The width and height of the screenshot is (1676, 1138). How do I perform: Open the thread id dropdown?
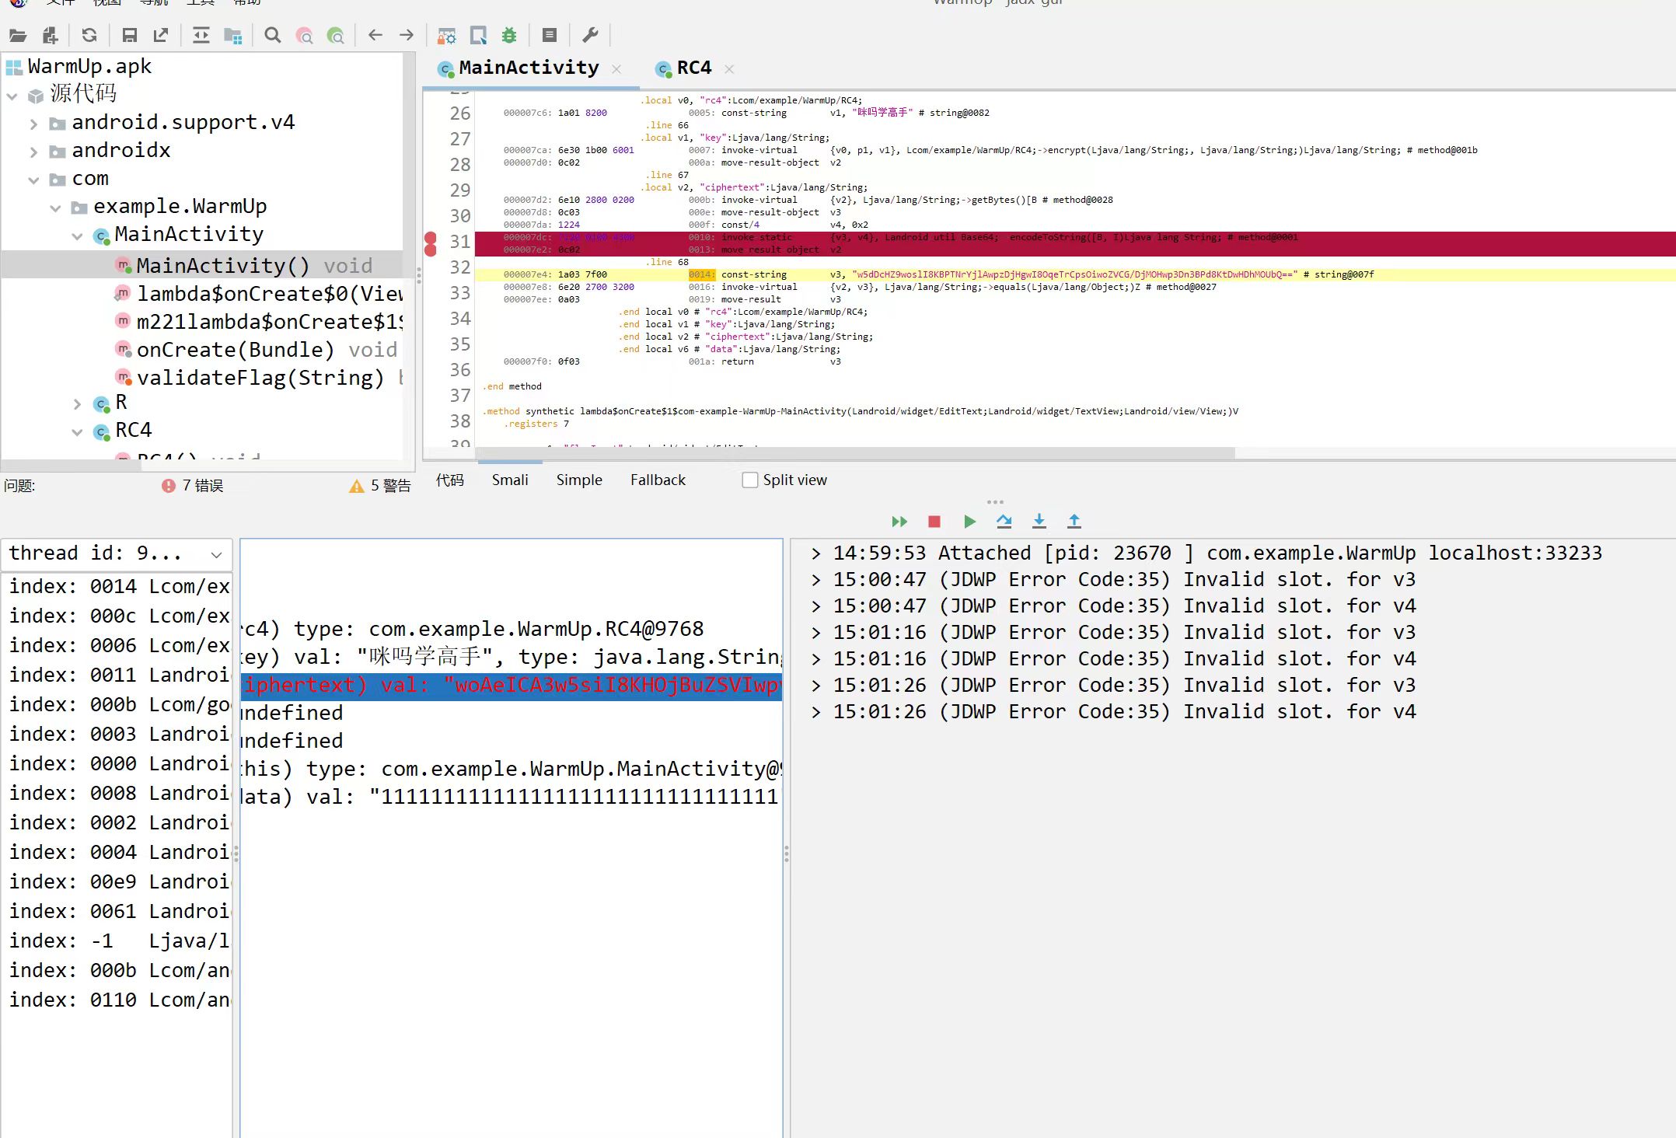coord(117,553)
